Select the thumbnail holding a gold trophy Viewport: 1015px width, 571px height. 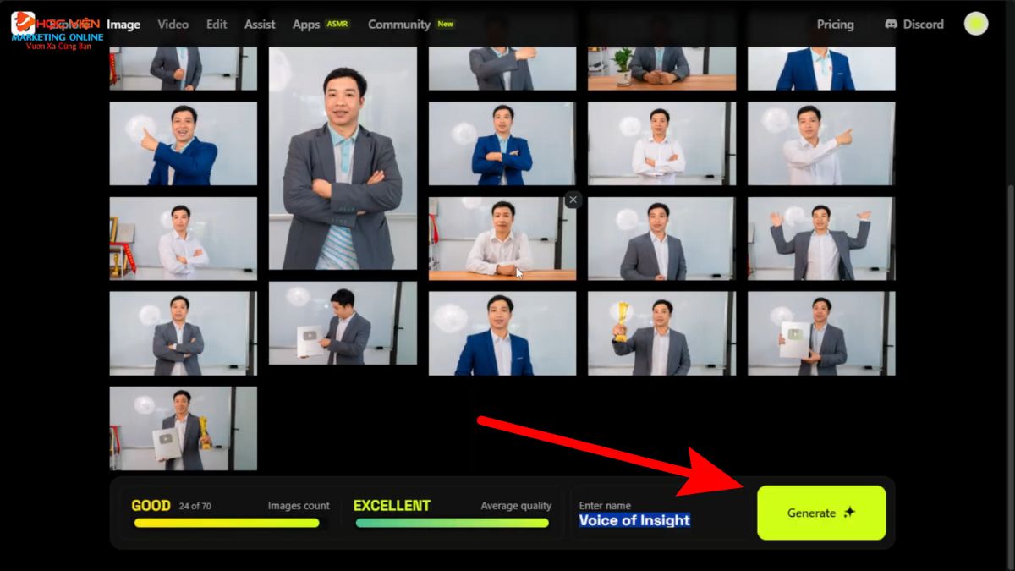(661, 333)
